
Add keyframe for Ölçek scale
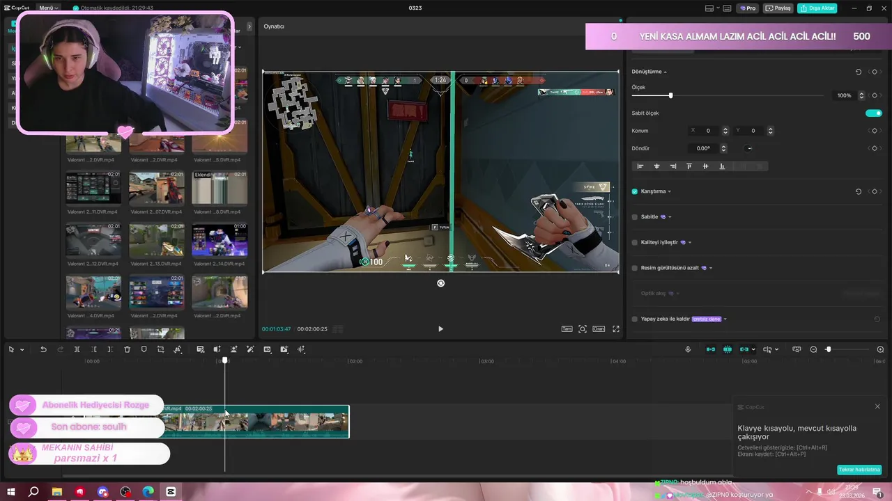tap(875, 95)
